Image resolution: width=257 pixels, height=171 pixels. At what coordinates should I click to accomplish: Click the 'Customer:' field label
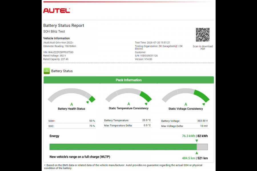point(140,52)
